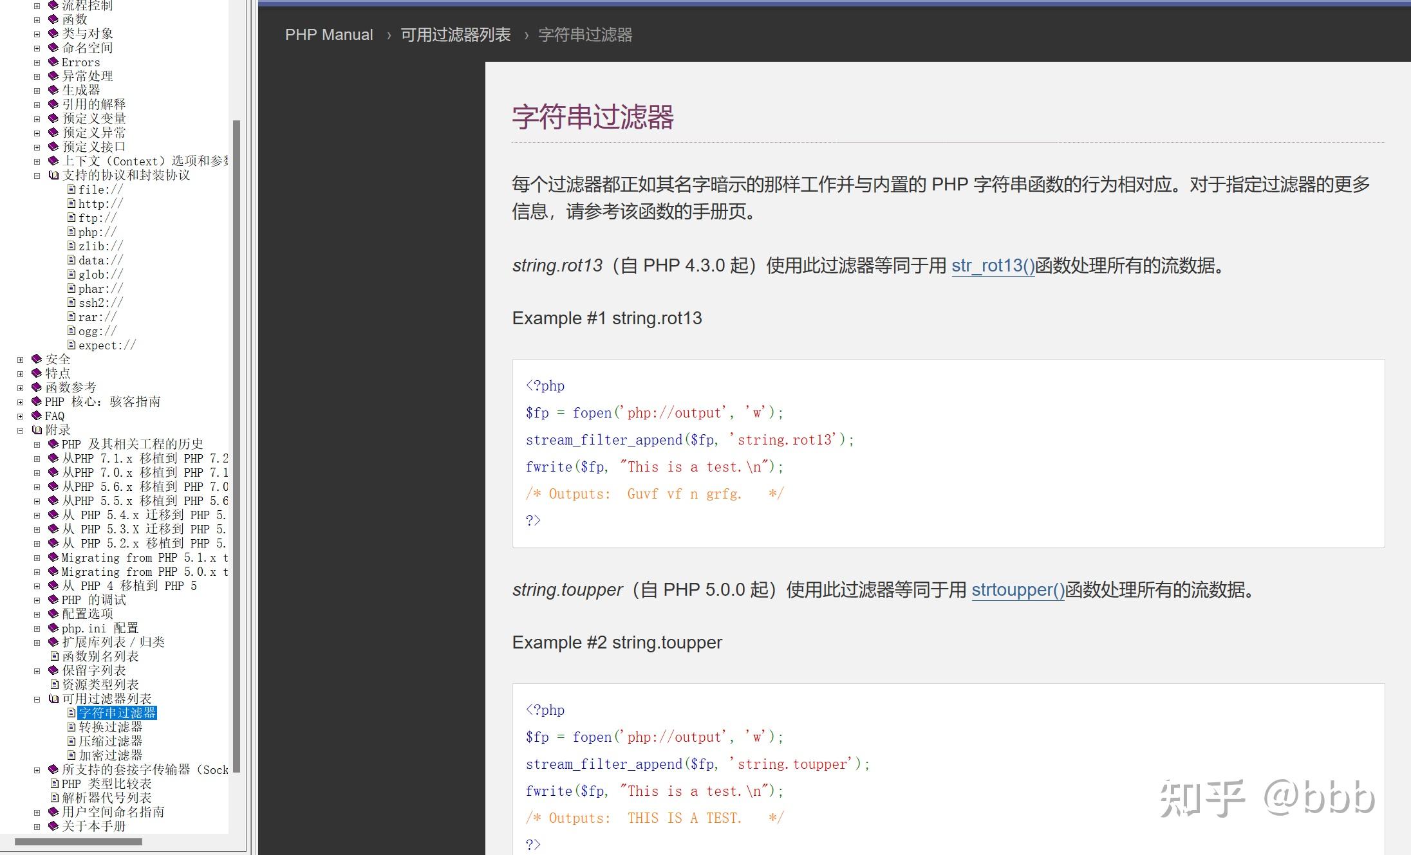The height and width of the screenshot is (855, 1411).
Task: Click the page icon beside 加密过滤器
Action: click(x=71, y=755)
